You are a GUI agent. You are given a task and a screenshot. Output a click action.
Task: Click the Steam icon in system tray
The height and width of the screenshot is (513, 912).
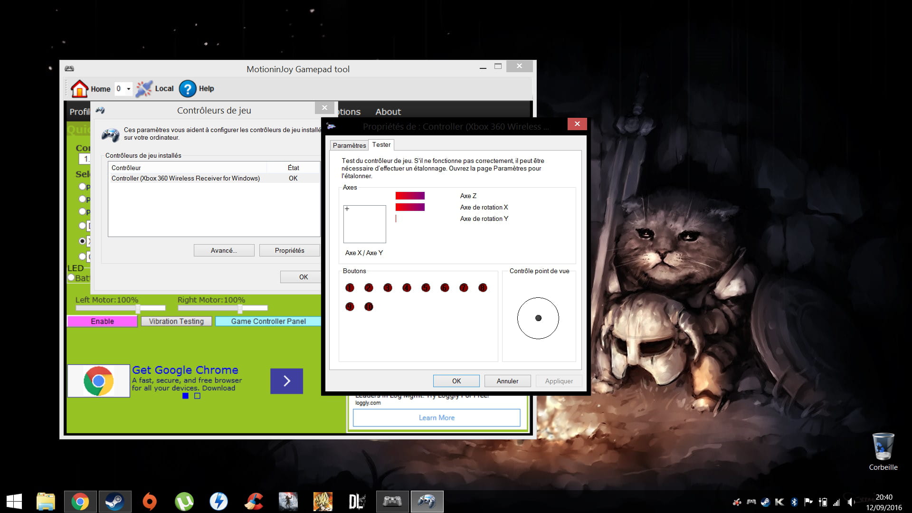[x=765, y=502]
